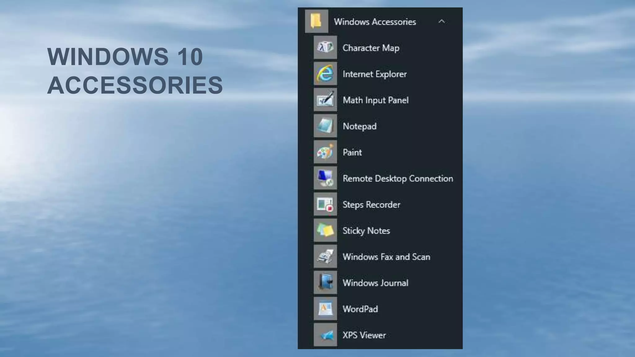Click the "Windows Journal" label
The image size is (635, 357).
[x=375, y=283]
